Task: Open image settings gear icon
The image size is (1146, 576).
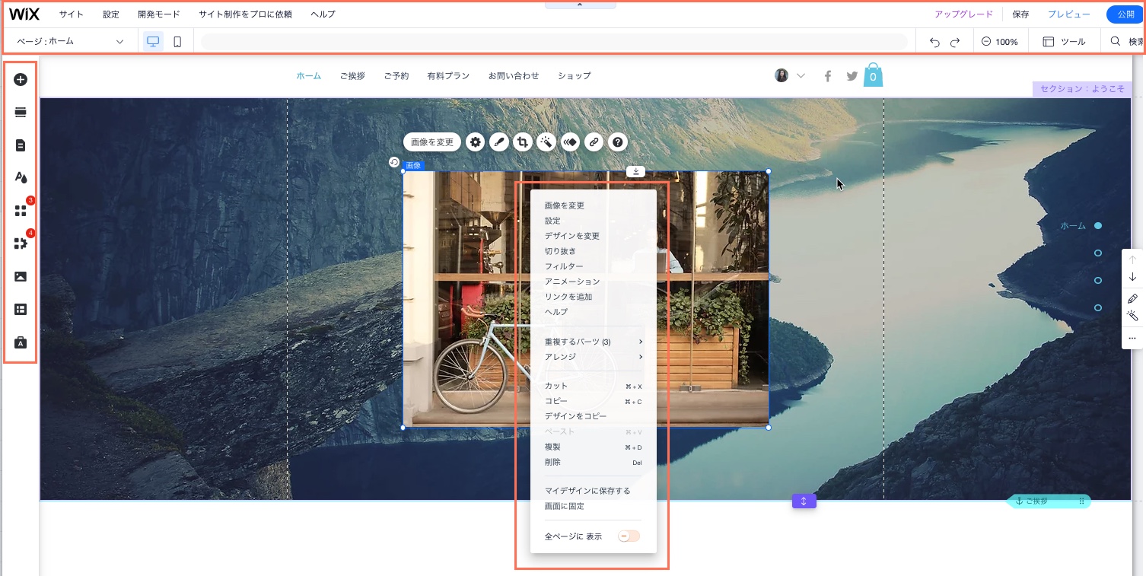Action: pos(476,142)
